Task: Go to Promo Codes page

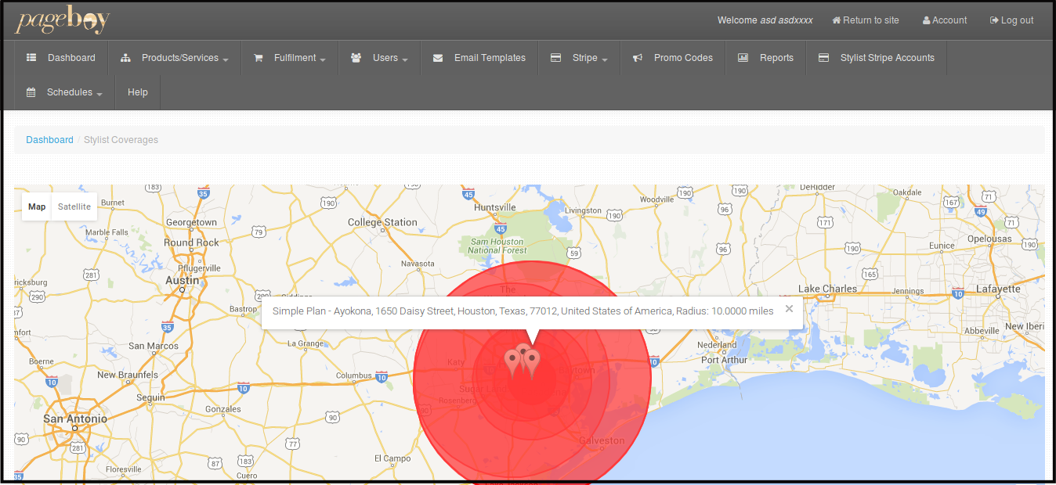Action: tap(673, 58)
